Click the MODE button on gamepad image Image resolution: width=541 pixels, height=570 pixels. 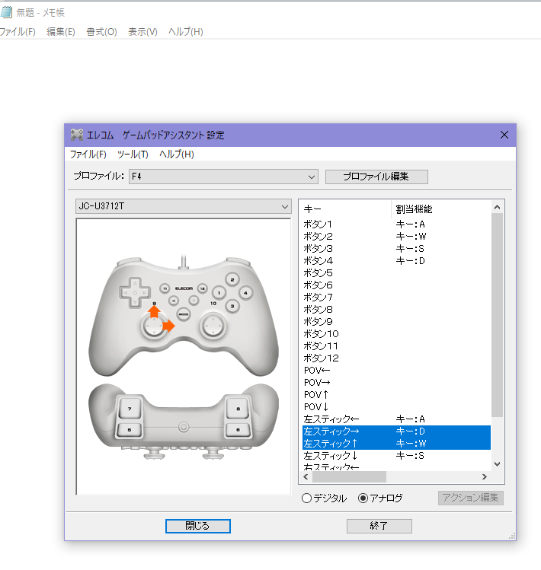click(x=184, y=314)
